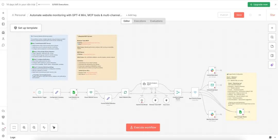Open the Website Analysis Agent node
278x140 pixels.
pyautogui.click(x=150, y=84)
